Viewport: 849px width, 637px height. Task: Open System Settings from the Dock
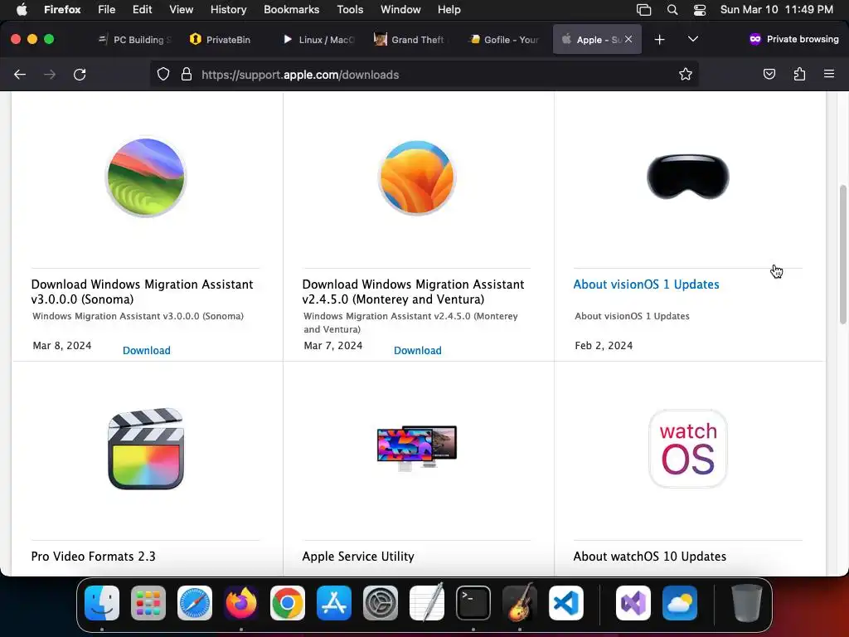[380, 603]
